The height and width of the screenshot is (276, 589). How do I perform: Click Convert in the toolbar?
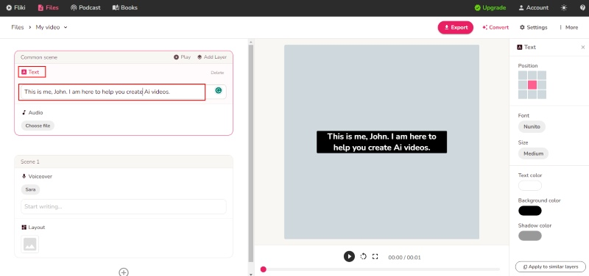click(495, 27)
